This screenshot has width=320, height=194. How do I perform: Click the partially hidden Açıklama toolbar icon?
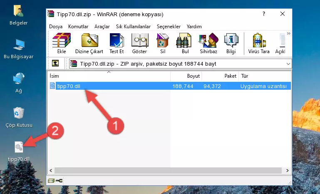pos(280,43)
